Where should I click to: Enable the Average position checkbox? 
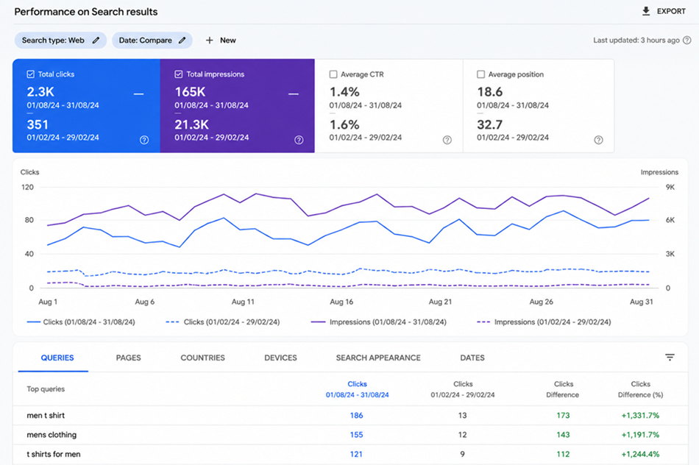(480, 74)
